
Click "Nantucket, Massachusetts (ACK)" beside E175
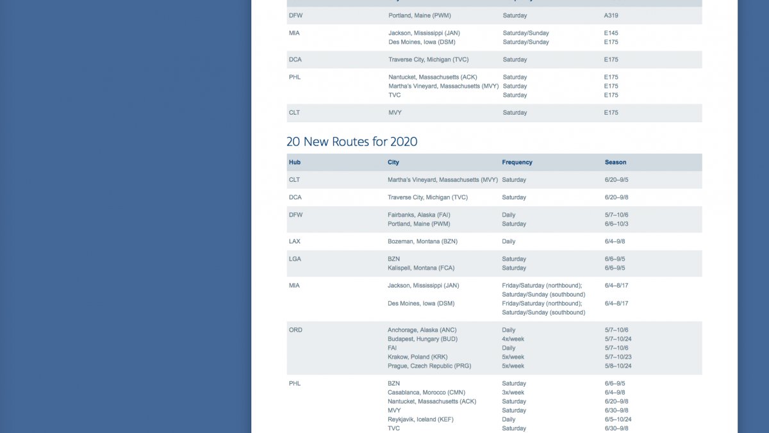tap(433, 78)
